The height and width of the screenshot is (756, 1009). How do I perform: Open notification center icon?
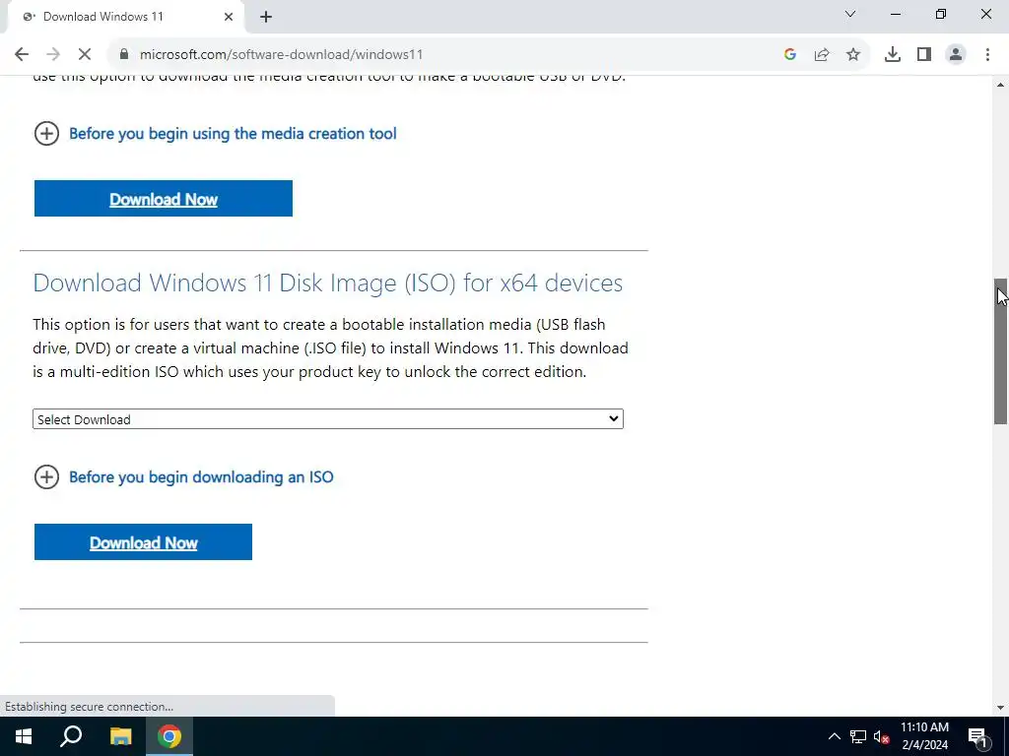click(978, 736)
